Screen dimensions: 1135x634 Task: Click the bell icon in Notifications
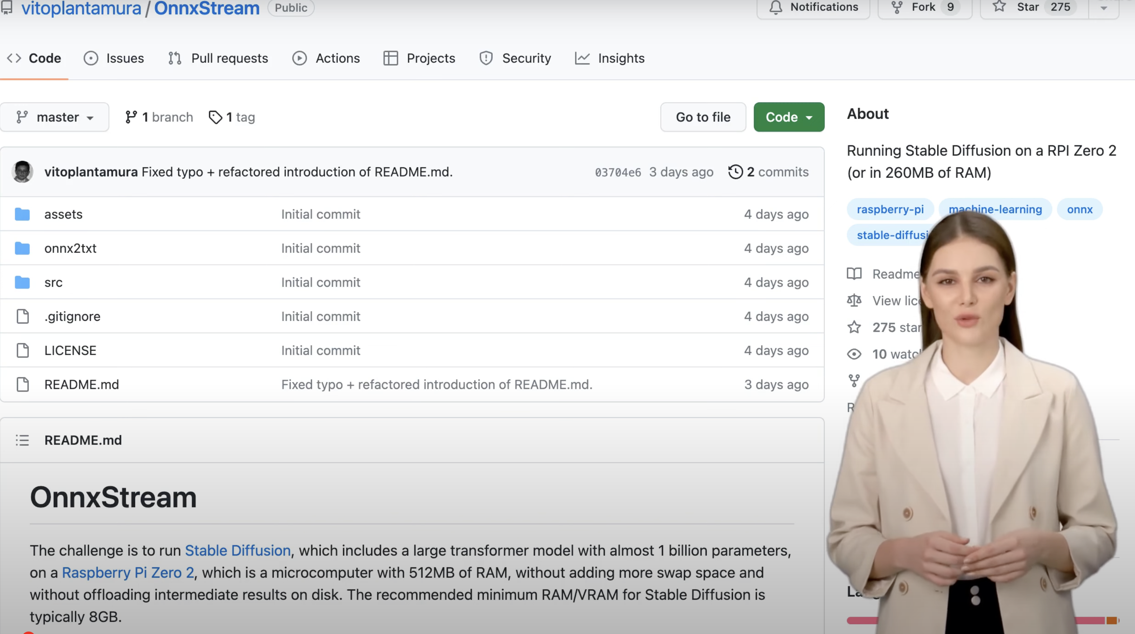click(x=776, y=7)
